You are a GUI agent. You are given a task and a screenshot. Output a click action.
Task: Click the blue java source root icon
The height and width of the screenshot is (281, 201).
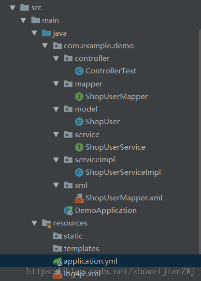click(x=46, y=33)
